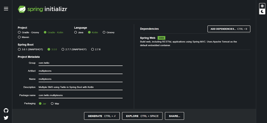Switch to dark theme moon icon
Screen dimensions: 267x123
coord(262,12)
